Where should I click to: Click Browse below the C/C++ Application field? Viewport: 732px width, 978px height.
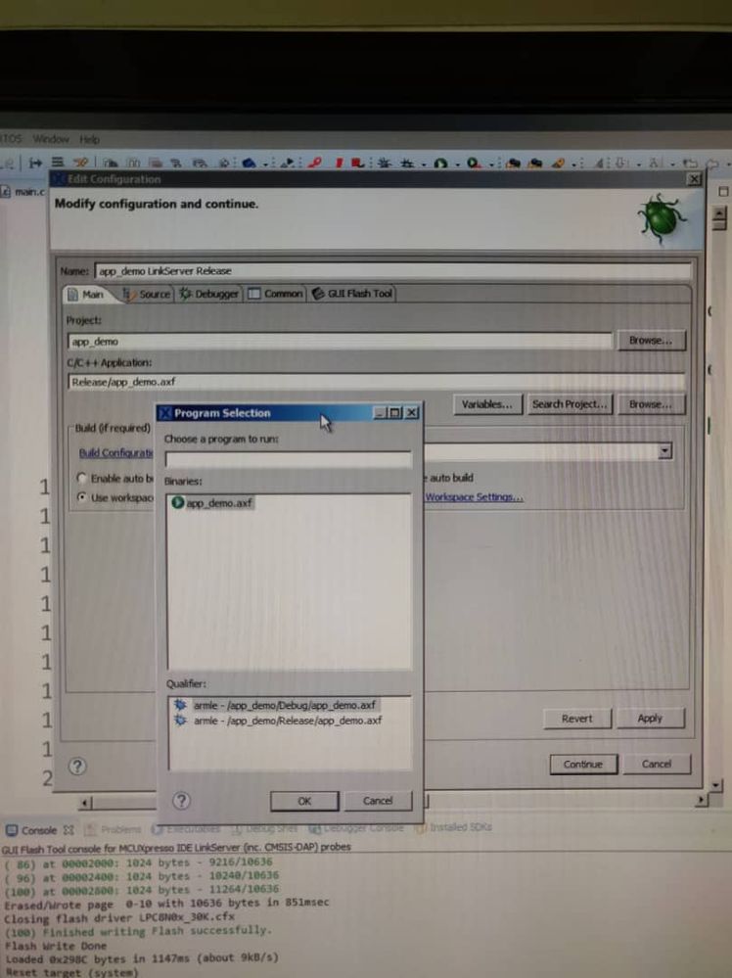point(651,404)
